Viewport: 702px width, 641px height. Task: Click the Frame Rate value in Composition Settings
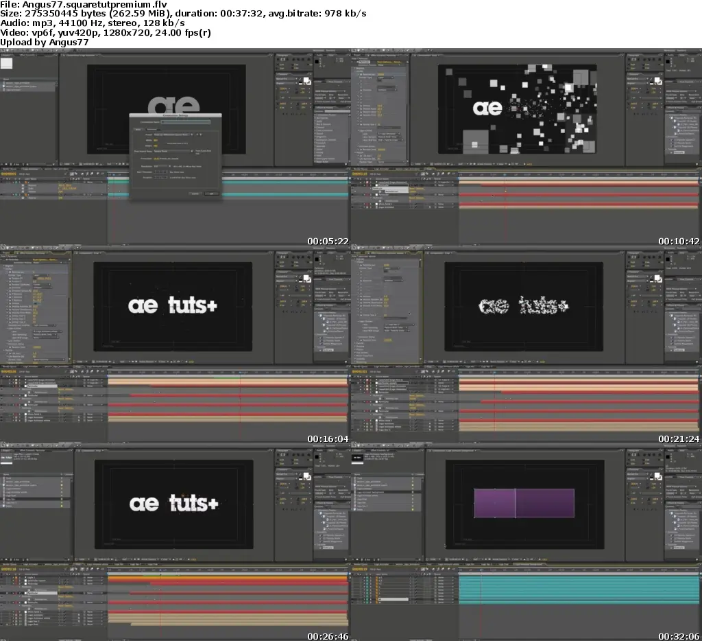point(156,159)
